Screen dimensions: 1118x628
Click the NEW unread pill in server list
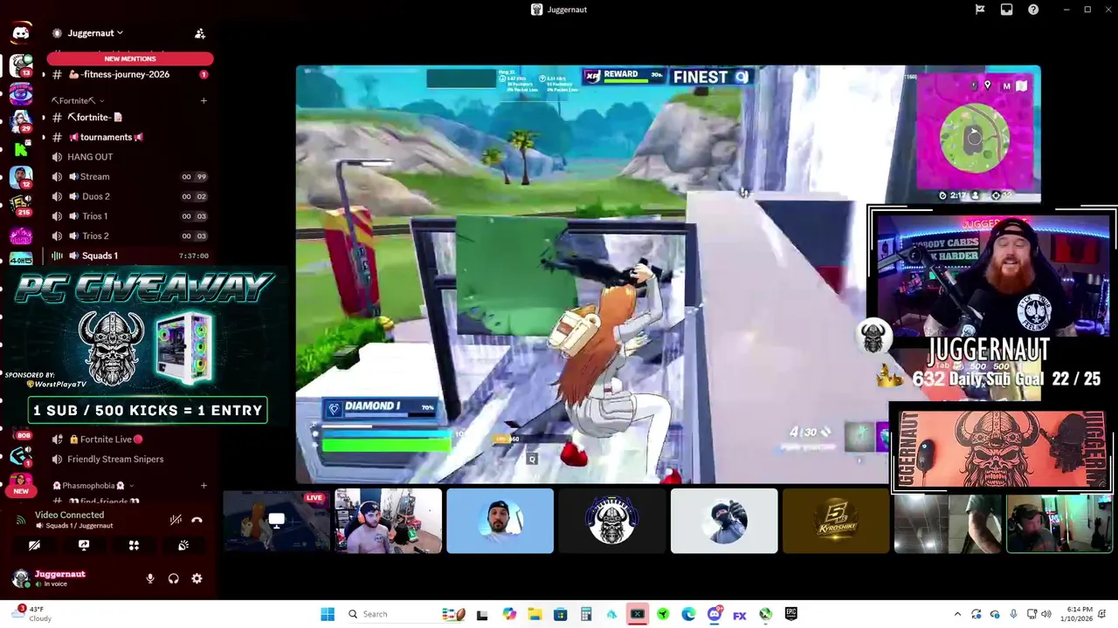click(21, 492)
